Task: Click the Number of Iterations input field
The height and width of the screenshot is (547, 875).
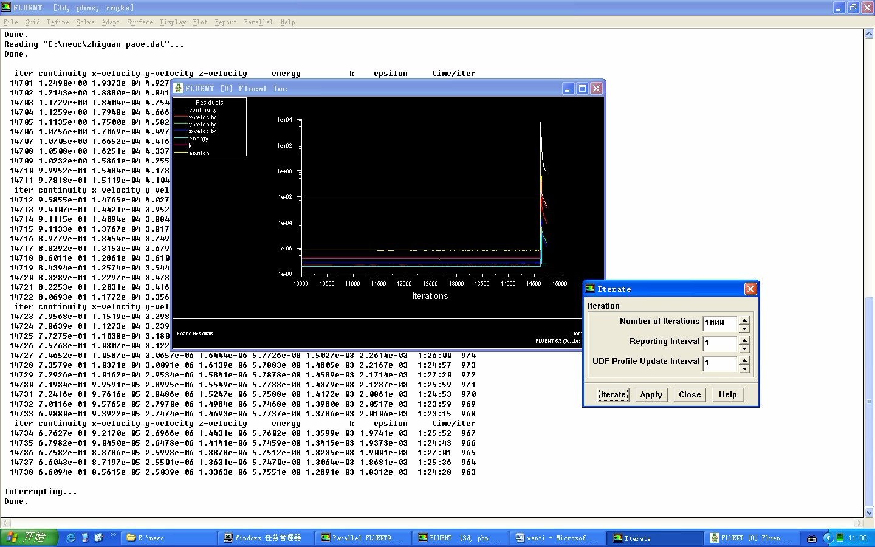Action: (x=719, y=323)
